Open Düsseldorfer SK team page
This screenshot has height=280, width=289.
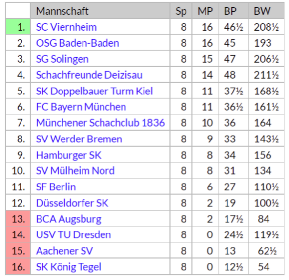[72, 203]
